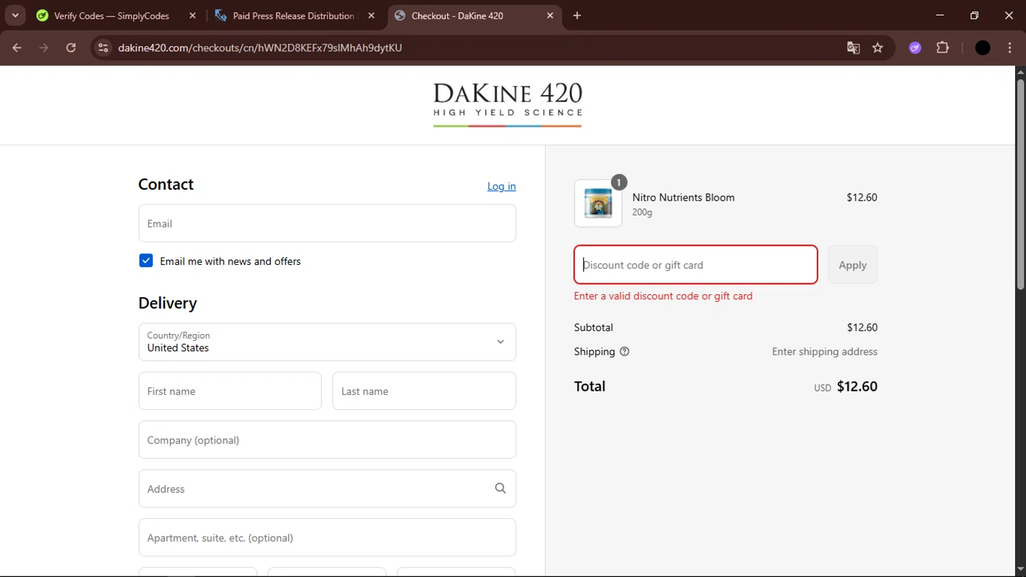Viewport: 1026px width, 577px height.
Task: Open a new browser tab
Action: click(577, 16)
